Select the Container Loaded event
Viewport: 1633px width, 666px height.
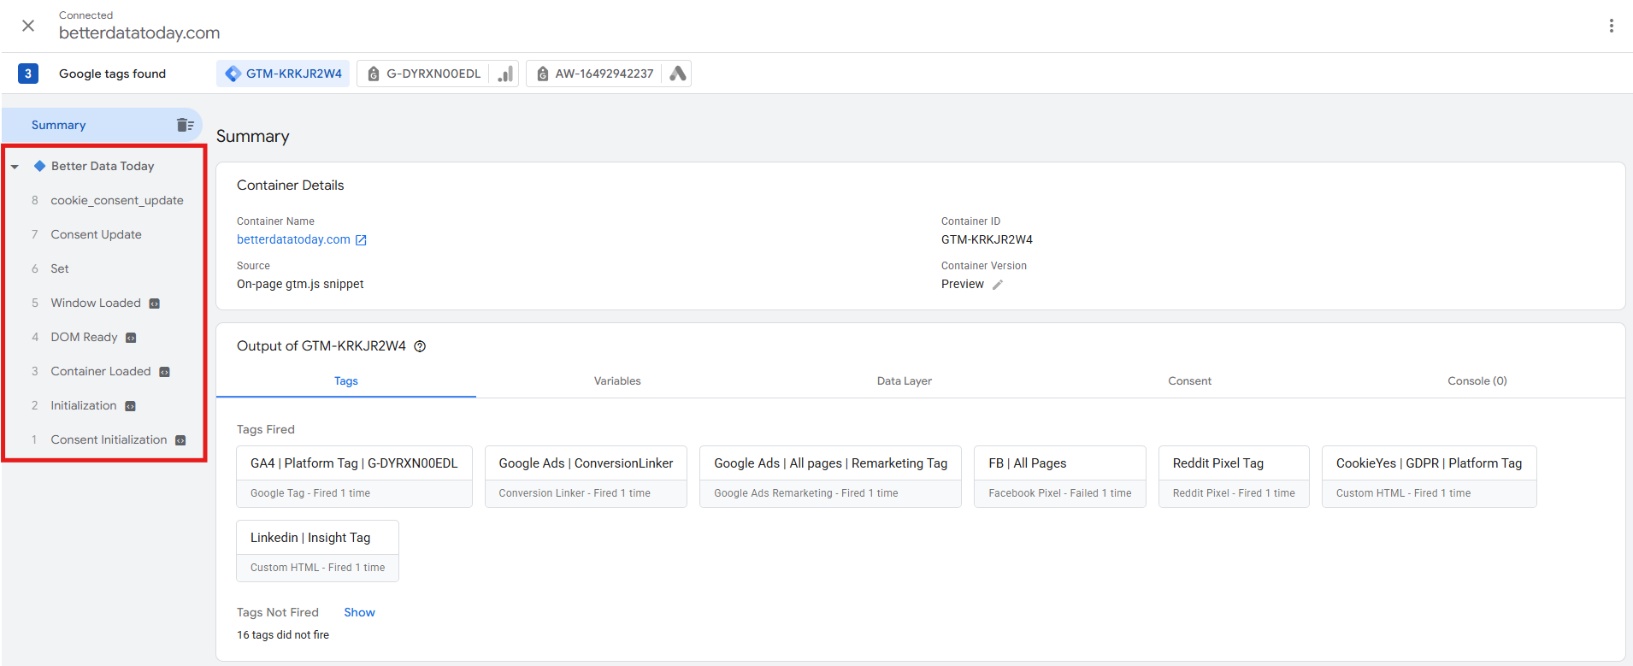(x=101, y=371)
